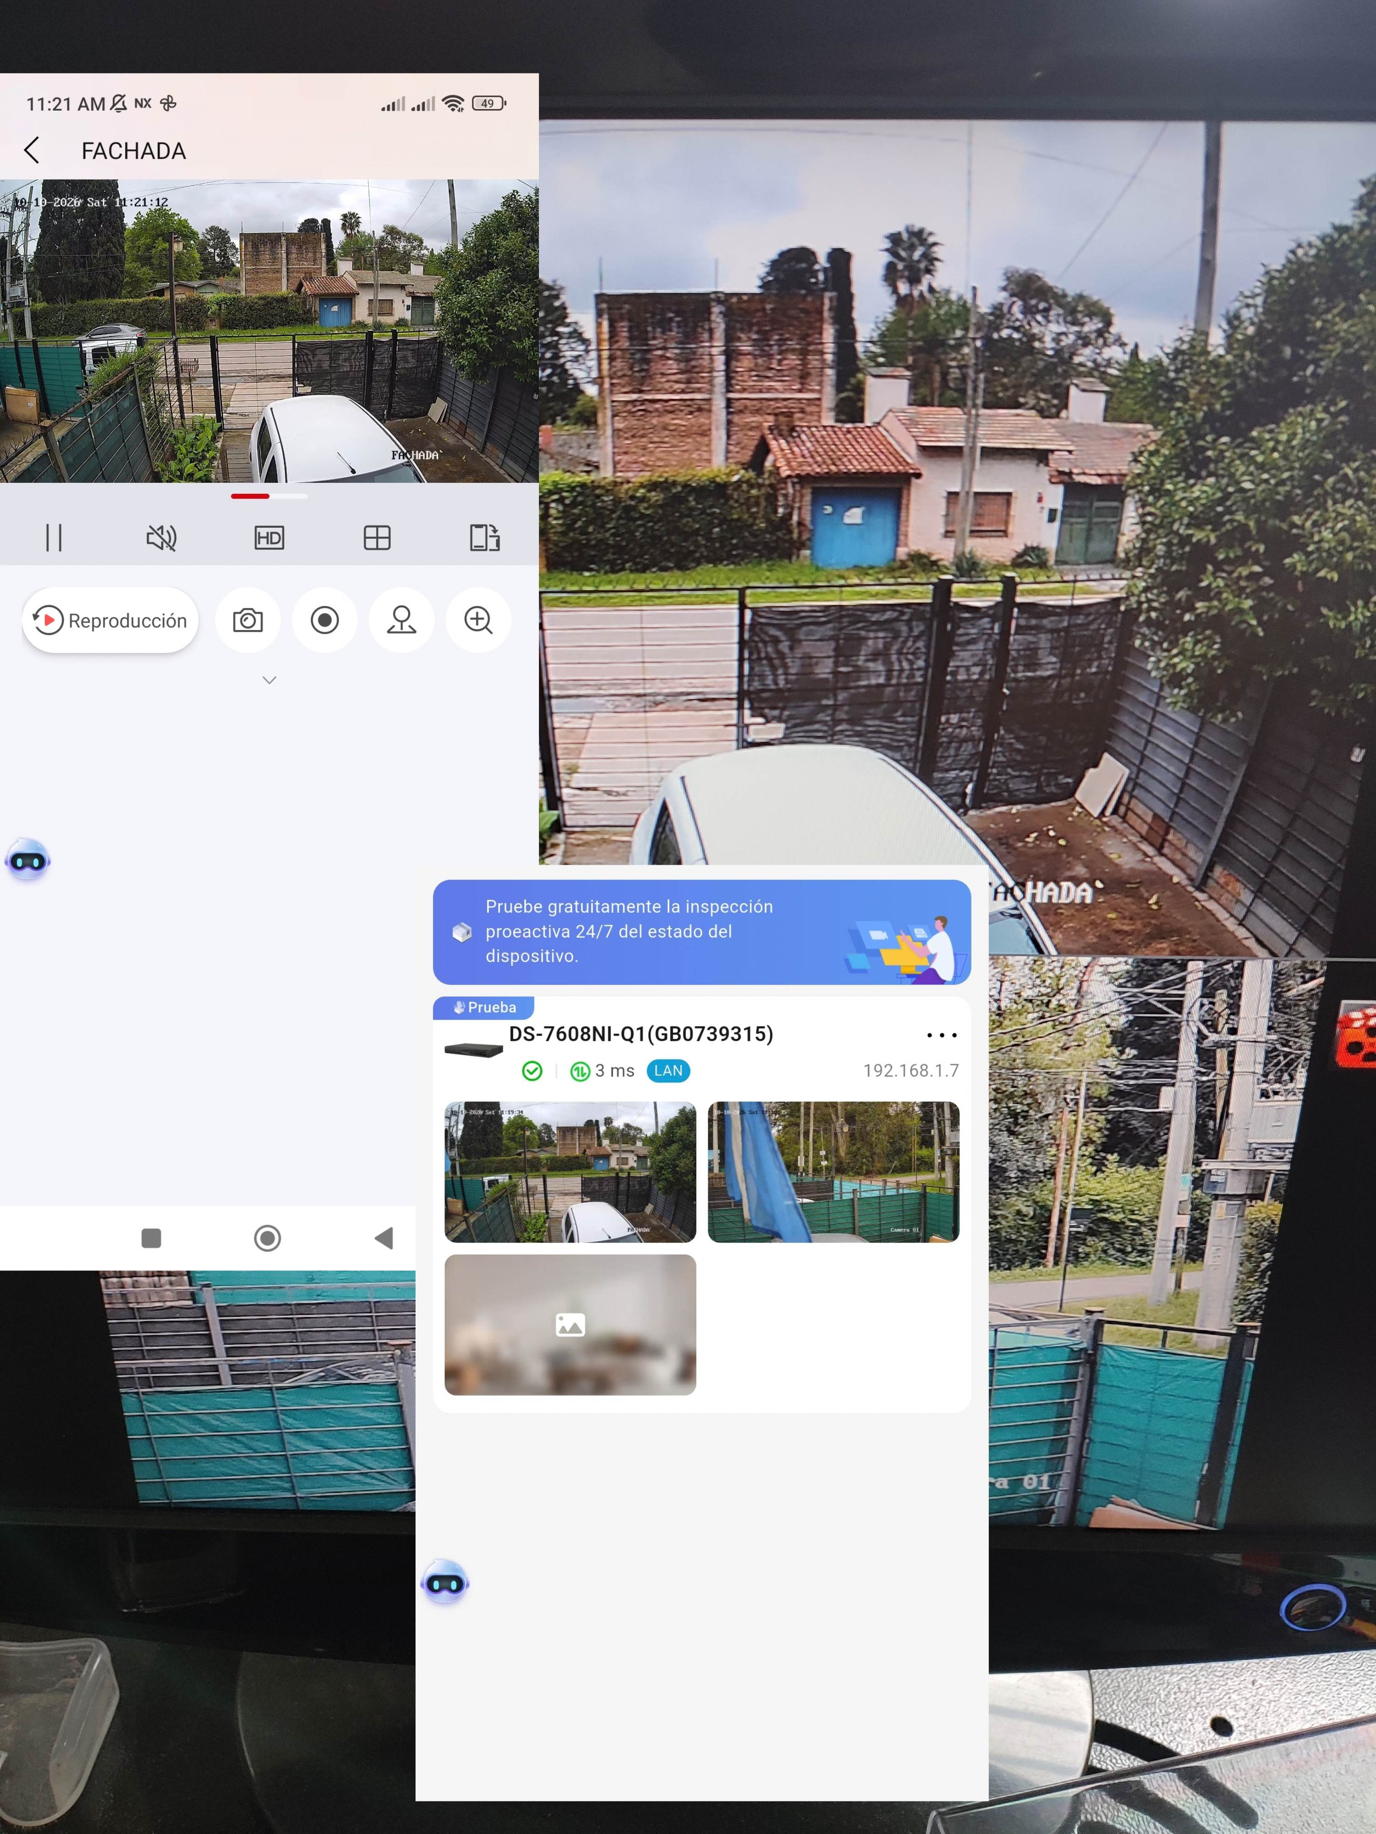The image size is (1376, 1834).
Task: Tap the green check status icon
Action: tap(533, 1071)
